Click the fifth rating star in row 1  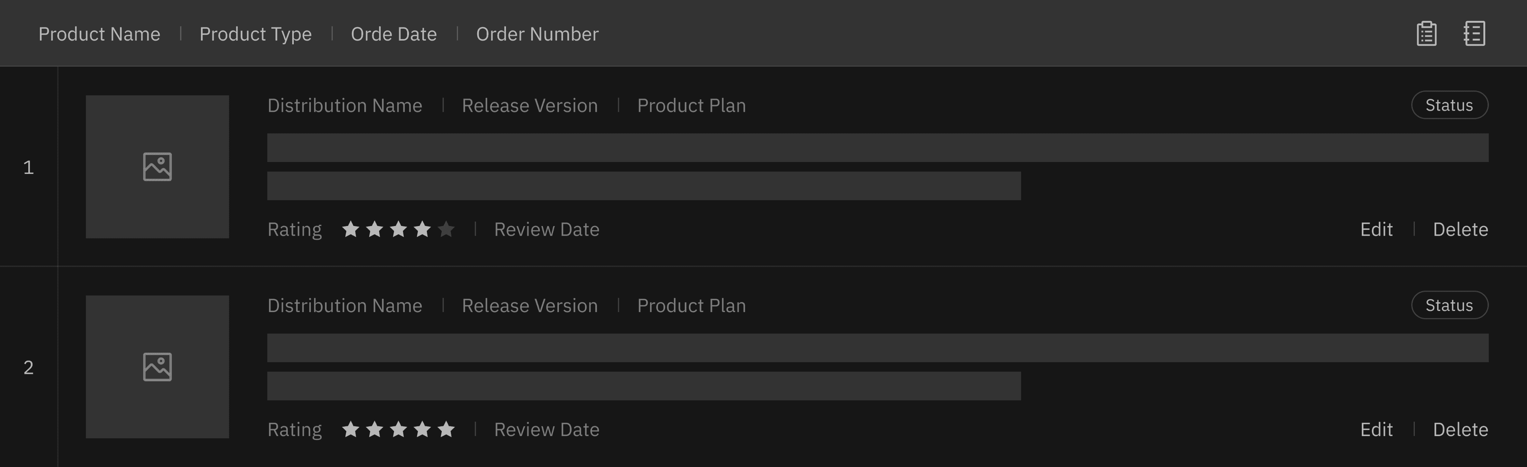(x=446, y=229)
